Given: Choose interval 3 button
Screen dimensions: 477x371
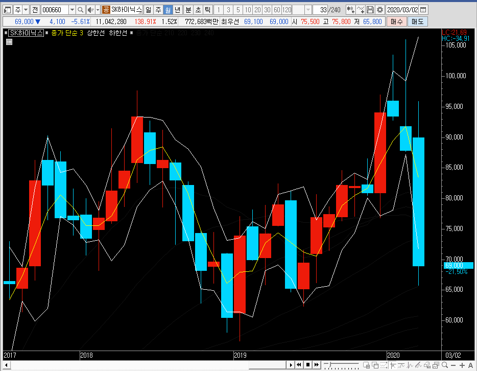Looking at the screenshot, I should [228, 10].
